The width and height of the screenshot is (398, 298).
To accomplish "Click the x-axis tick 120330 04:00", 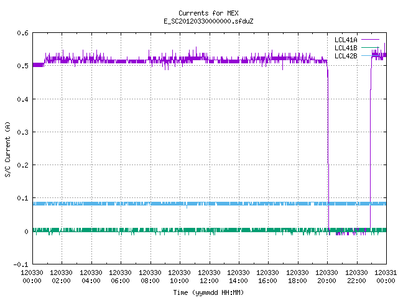I will (91, 277).
